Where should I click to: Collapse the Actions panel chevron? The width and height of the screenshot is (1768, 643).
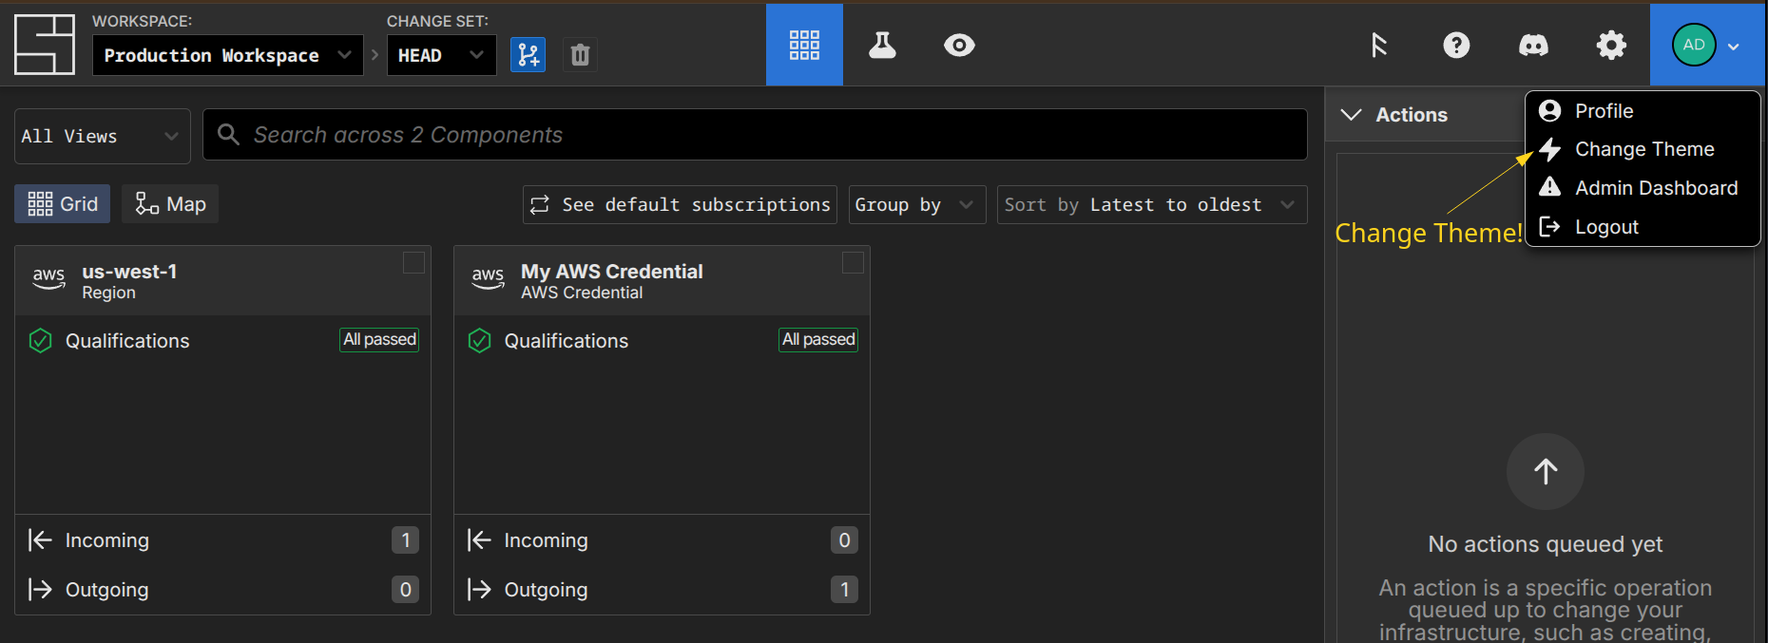1351,115
